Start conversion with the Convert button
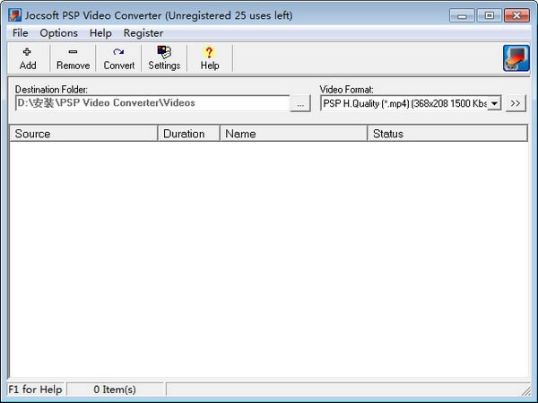 click(x=118, y=58)
